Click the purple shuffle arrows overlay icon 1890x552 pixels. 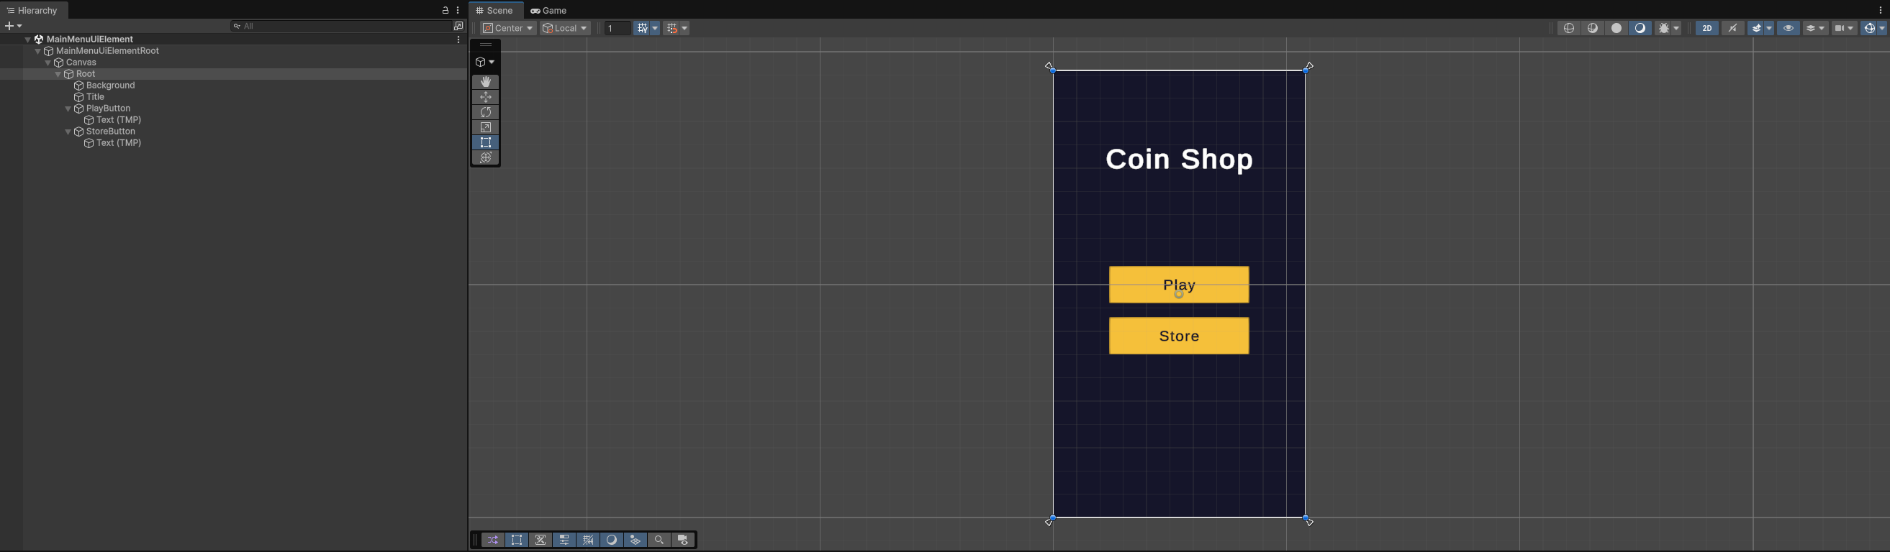[x=493, y=540]
